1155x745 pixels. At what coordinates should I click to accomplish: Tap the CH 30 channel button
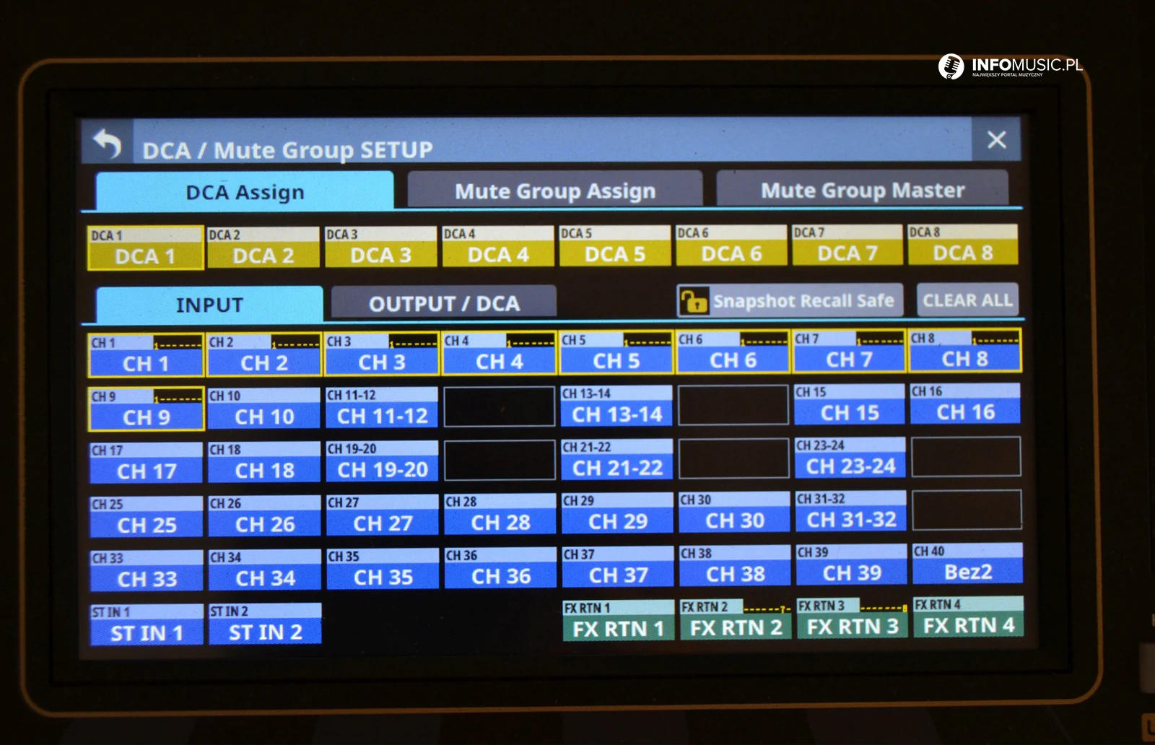pyautogui.click(x=735, y=513)
